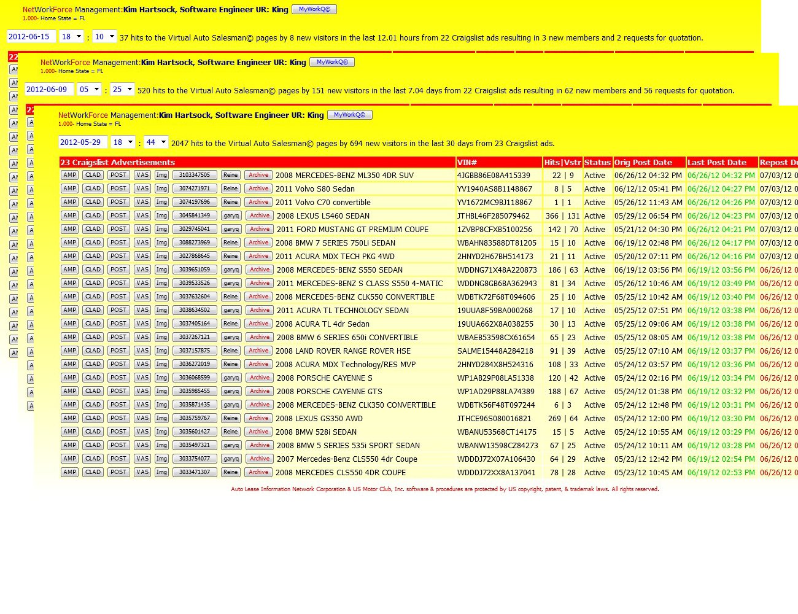The width and height of the screenshot is (798, 614).
Task: Click CLAD for the 2008 BMW 6 SERIES 650i
Action: [93, 337]
